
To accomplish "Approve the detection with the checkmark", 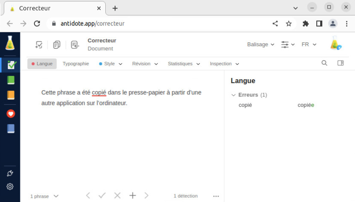I will [102, 196].
